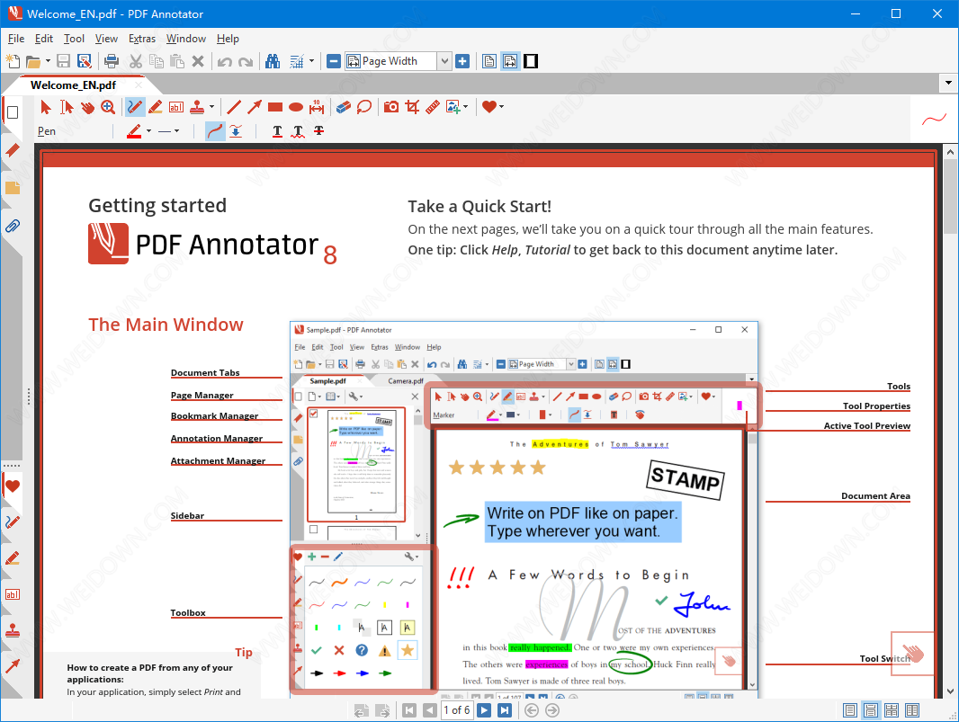Select the Line drawing tool

(233, 107)
